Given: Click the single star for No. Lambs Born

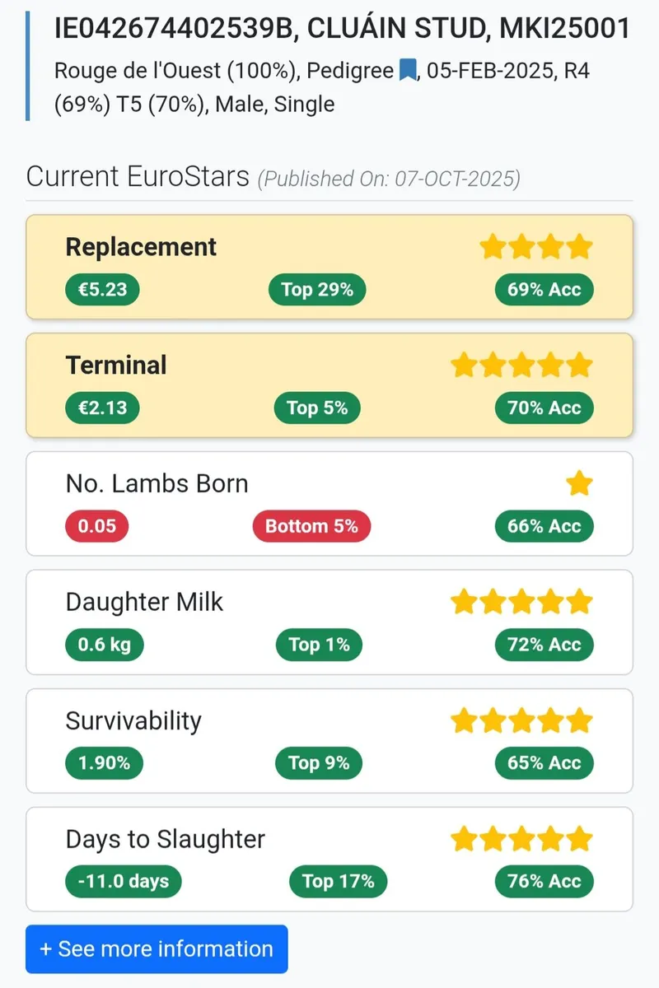Looking at the screenshot, I should coord(579,483).
